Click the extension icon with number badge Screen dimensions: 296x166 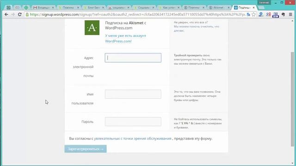(276, 15)
